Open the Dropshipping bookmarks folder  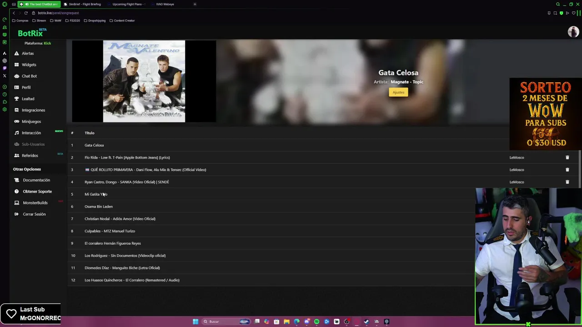coord(95,20)
